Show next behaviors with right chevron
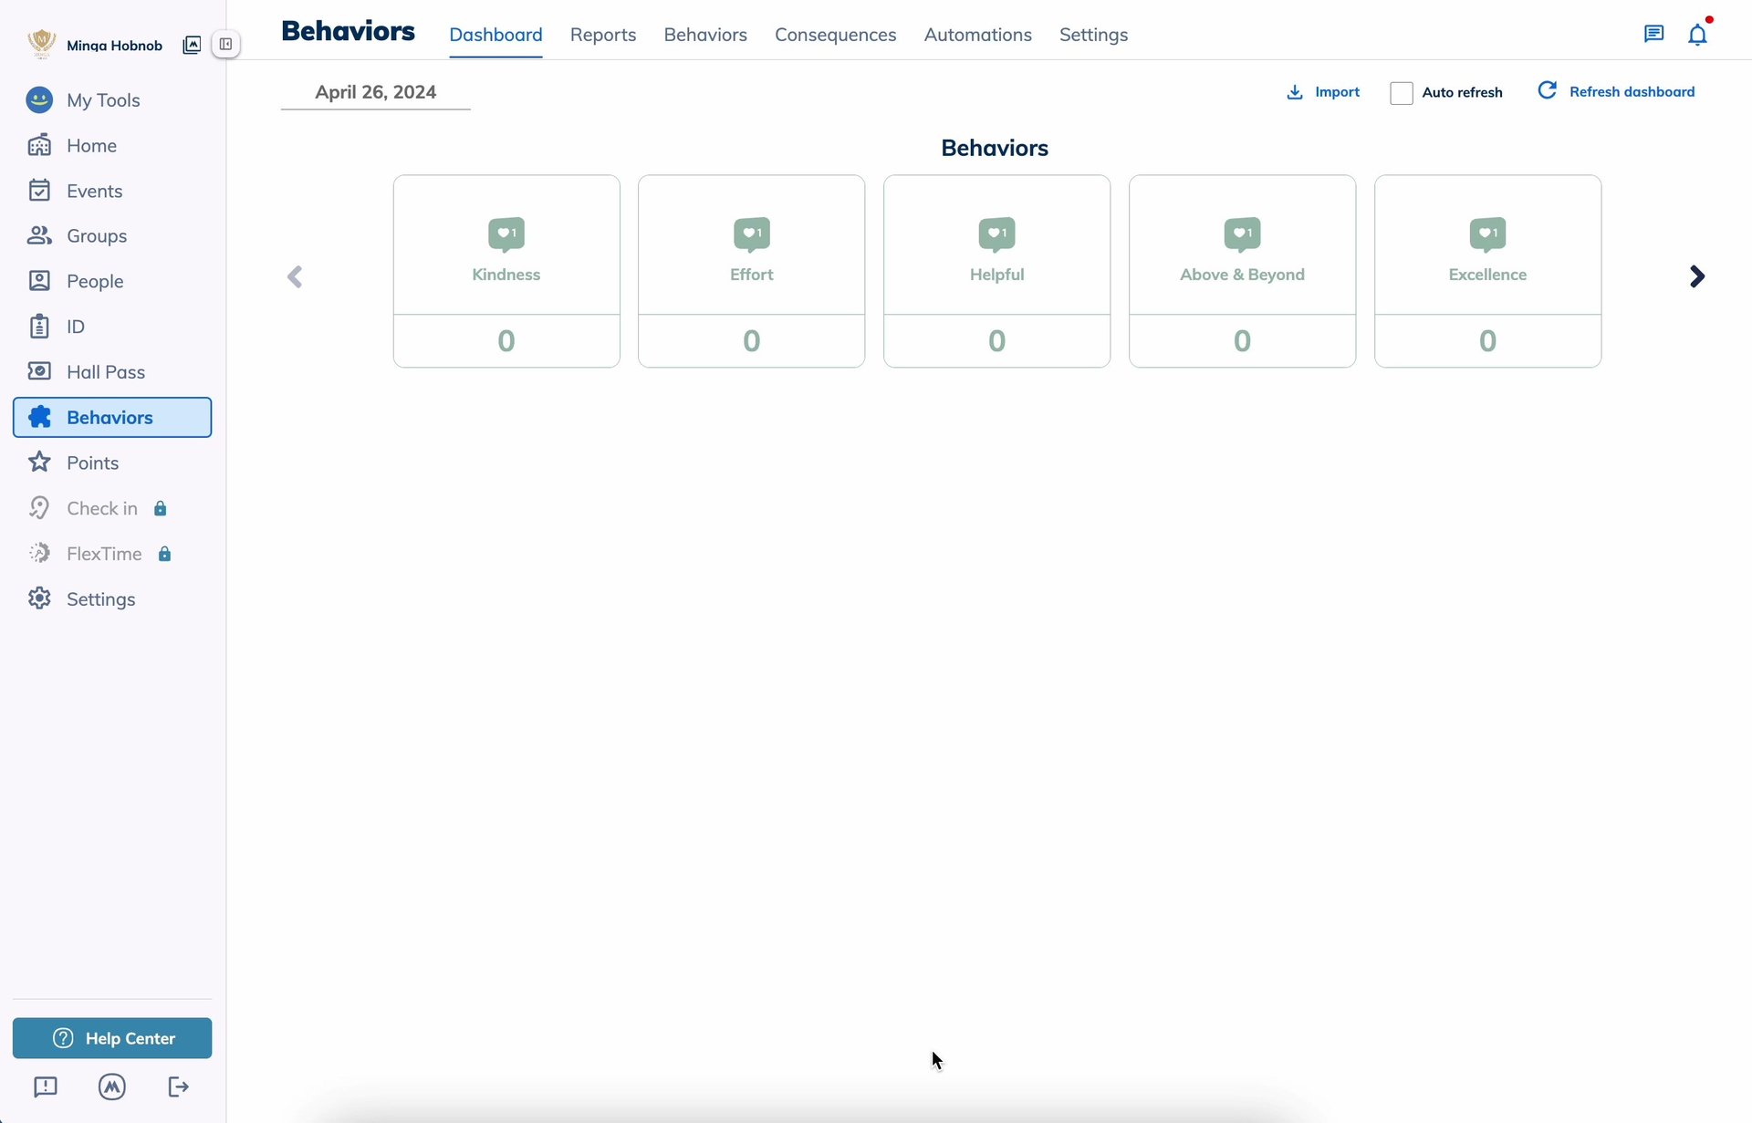Viewport: 1752px width, 1123px height. pyautogui.click(x=1696, y=276)
